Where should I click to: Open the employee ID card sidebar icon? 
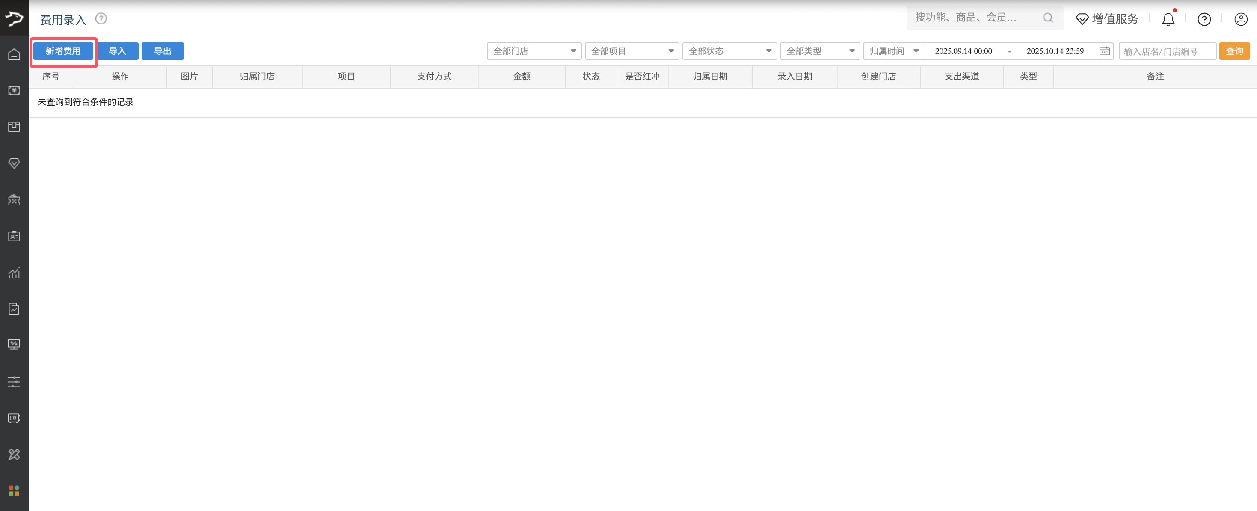click(x=14, y=236)
